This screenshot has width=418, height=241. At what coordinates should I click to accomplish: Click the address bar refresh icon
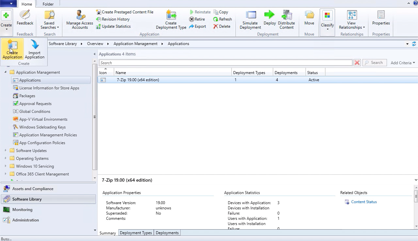[414, 44]
